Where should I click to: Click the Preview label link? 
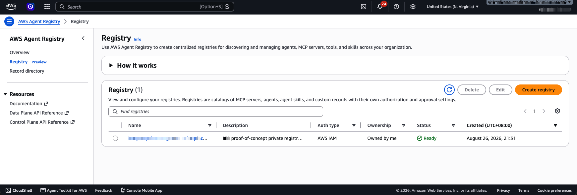(x=39, y=62)
